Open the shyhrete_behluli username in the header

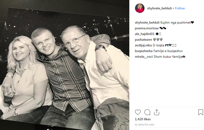coord(159,8)
